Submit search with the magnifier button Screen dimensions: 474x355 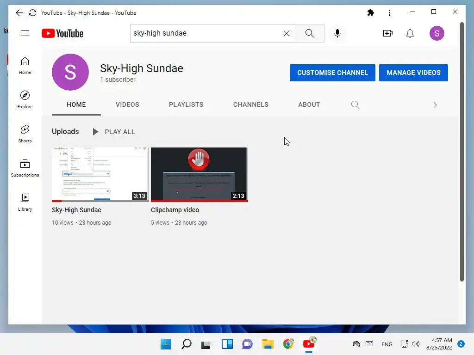pyautogui.click(x=310, y=33)
